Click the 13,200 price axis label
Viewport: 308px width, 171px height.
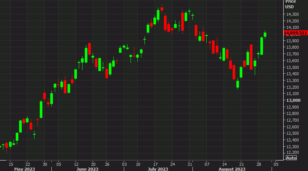tap(293, 87)
